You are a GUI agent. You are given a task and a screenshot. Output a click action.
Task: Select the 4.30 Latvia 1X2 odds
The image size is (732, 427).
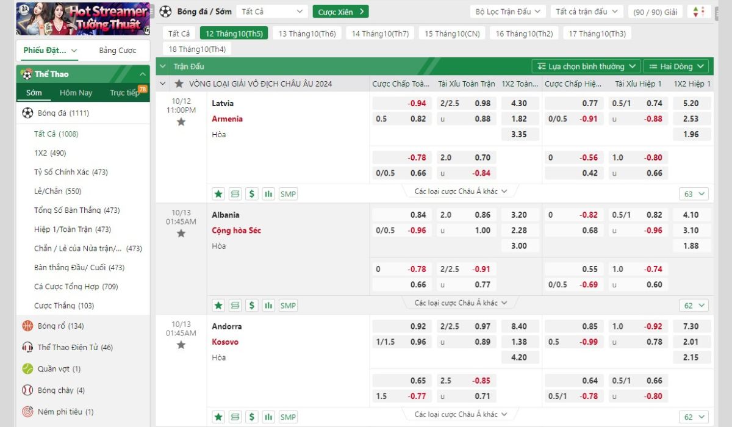pyautogui.click(x=518, y=104)
